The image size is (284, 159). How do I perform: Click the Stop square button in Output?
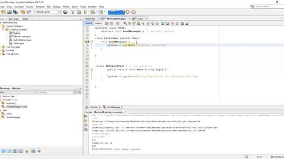click(x=86, y=125)
